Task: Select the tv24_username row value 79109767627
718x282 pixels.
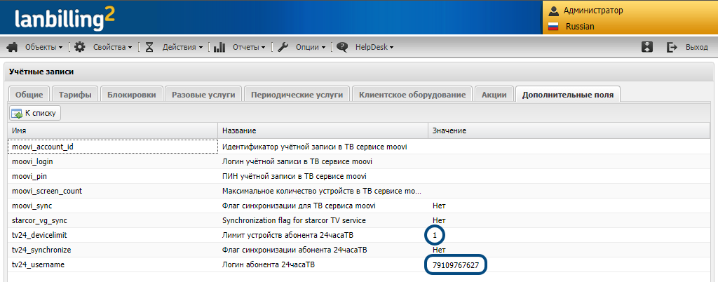Action: pyautogui.click(x=456, y=265)
